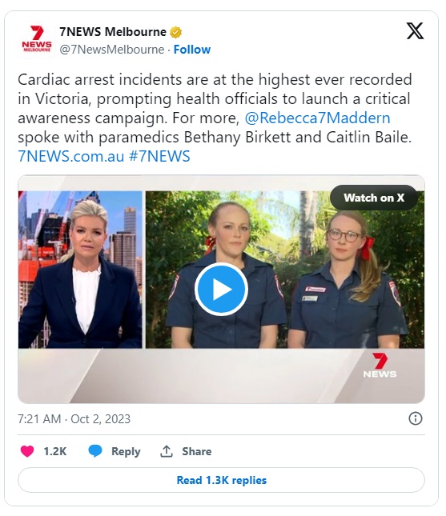Click the @7NewsMelbourne handle
Image resolution: width=446 pixels, height=516 pixels.
(111, 50)
